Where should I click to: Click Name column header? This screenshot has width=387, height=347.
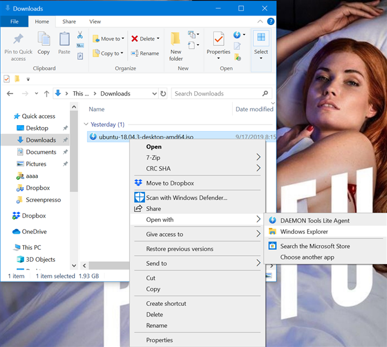pyautogui.click(x=97, y=109)
